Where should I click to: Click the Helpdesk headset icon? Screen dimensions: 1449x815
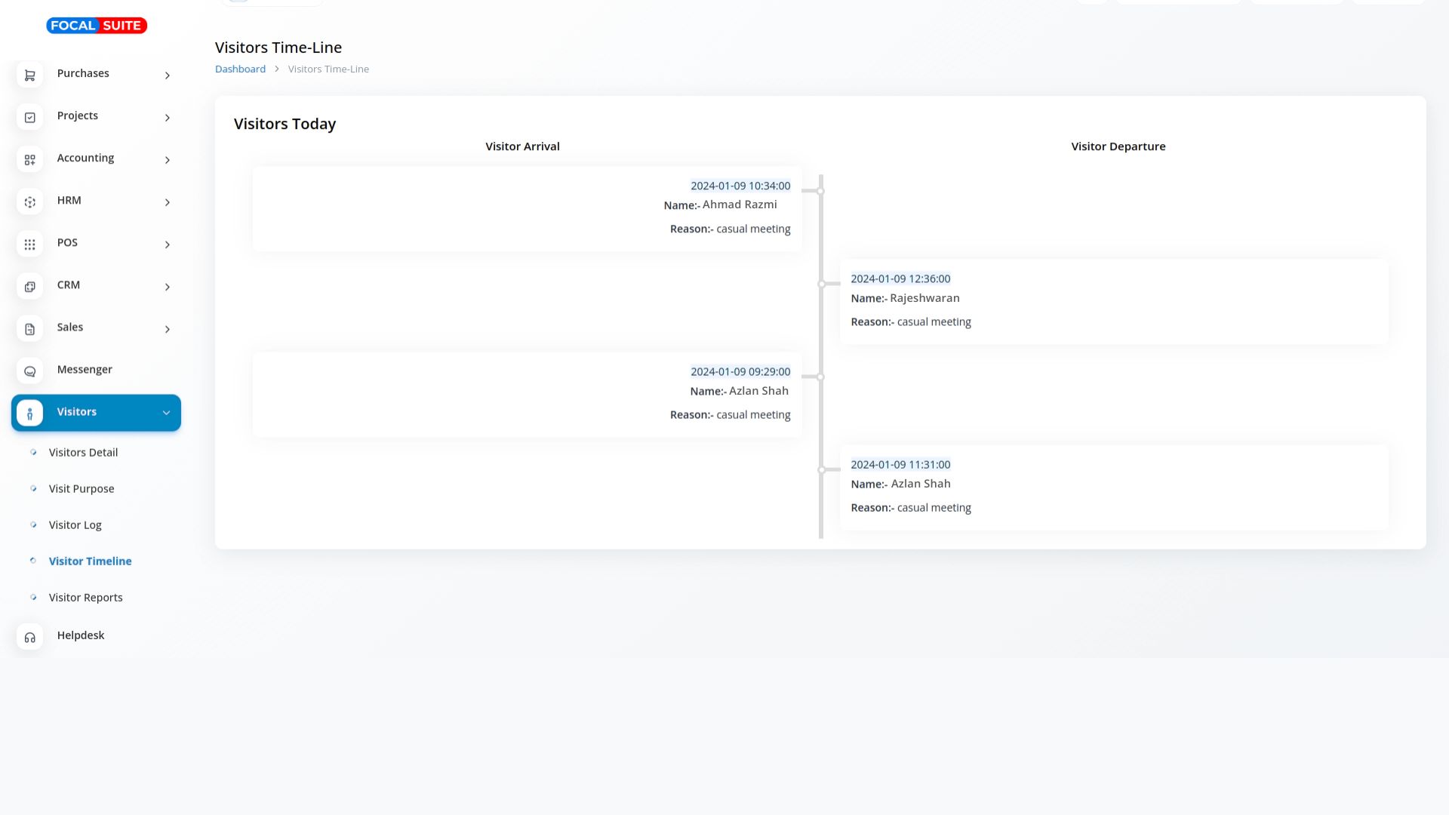click(30, 638)
